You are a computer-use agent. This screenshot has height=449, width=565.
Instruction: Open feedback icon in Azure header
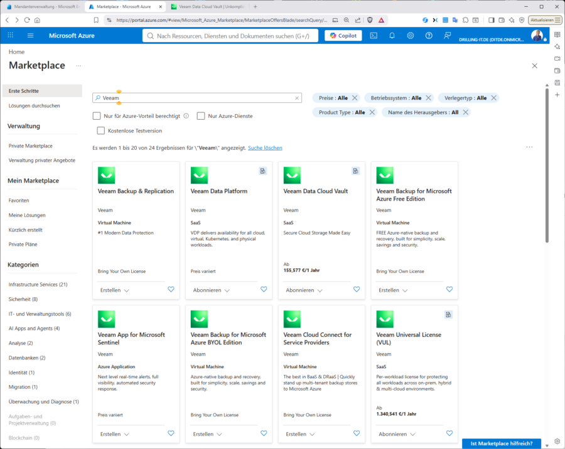click(x=447, y=35)
